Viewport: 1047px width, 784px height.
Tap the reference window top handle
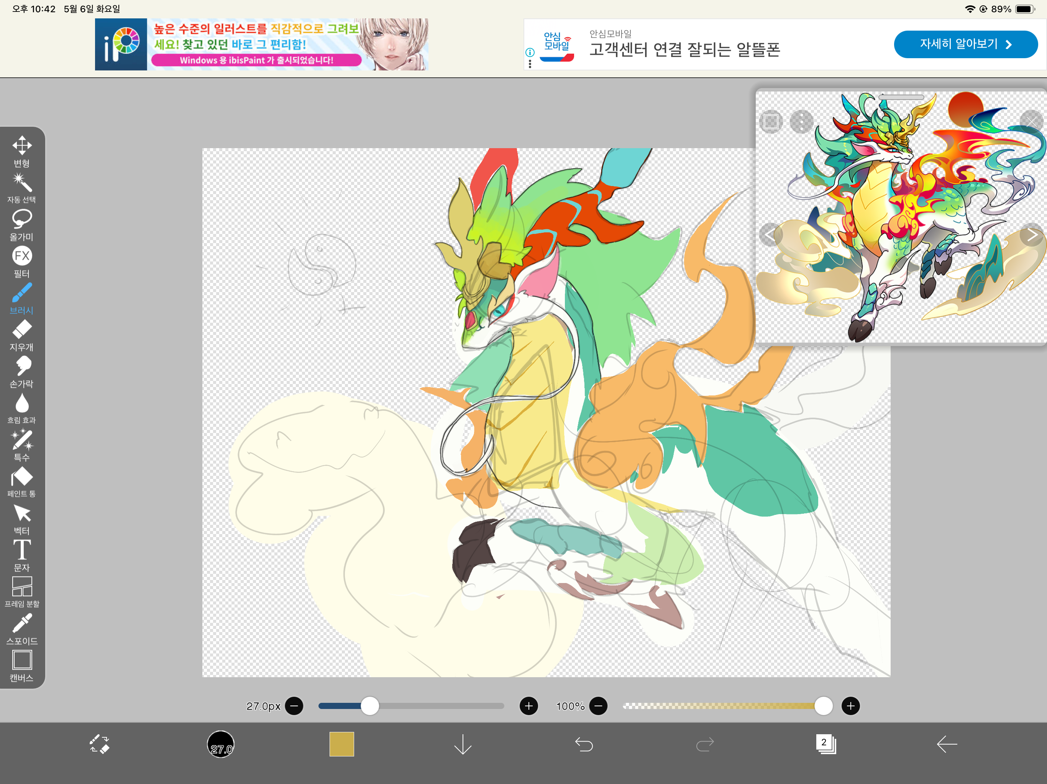[x=901, y=97]
